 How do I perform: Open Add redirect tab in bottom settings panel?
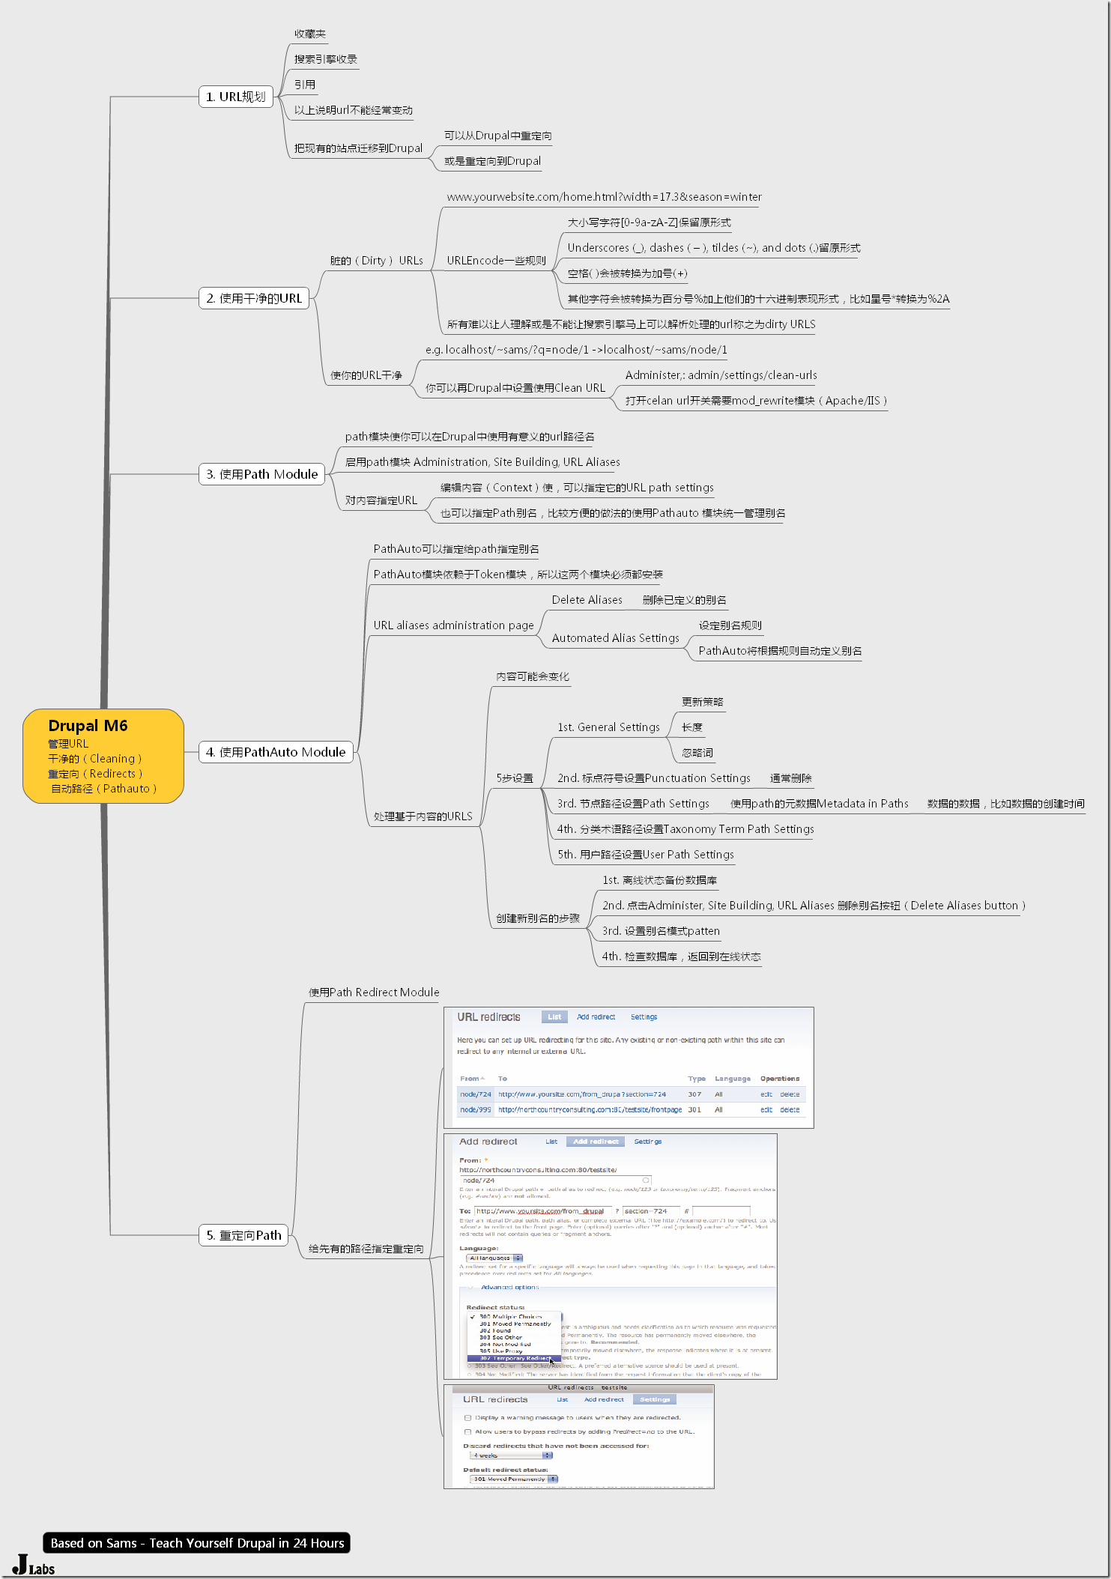click(x=604, y=1399)
